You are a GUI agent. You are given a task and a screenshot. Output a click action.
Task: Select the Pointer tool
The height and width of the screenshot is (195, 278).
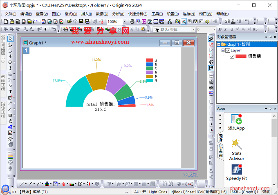point(10,39)
